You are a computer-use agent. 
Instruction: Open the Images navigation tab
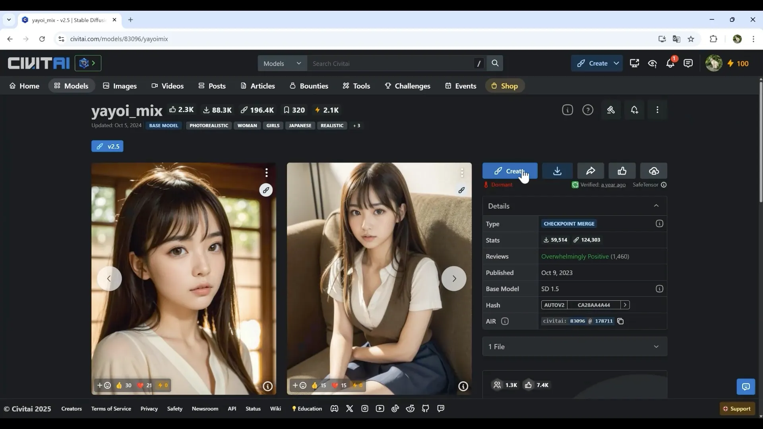tap(120, 86)
